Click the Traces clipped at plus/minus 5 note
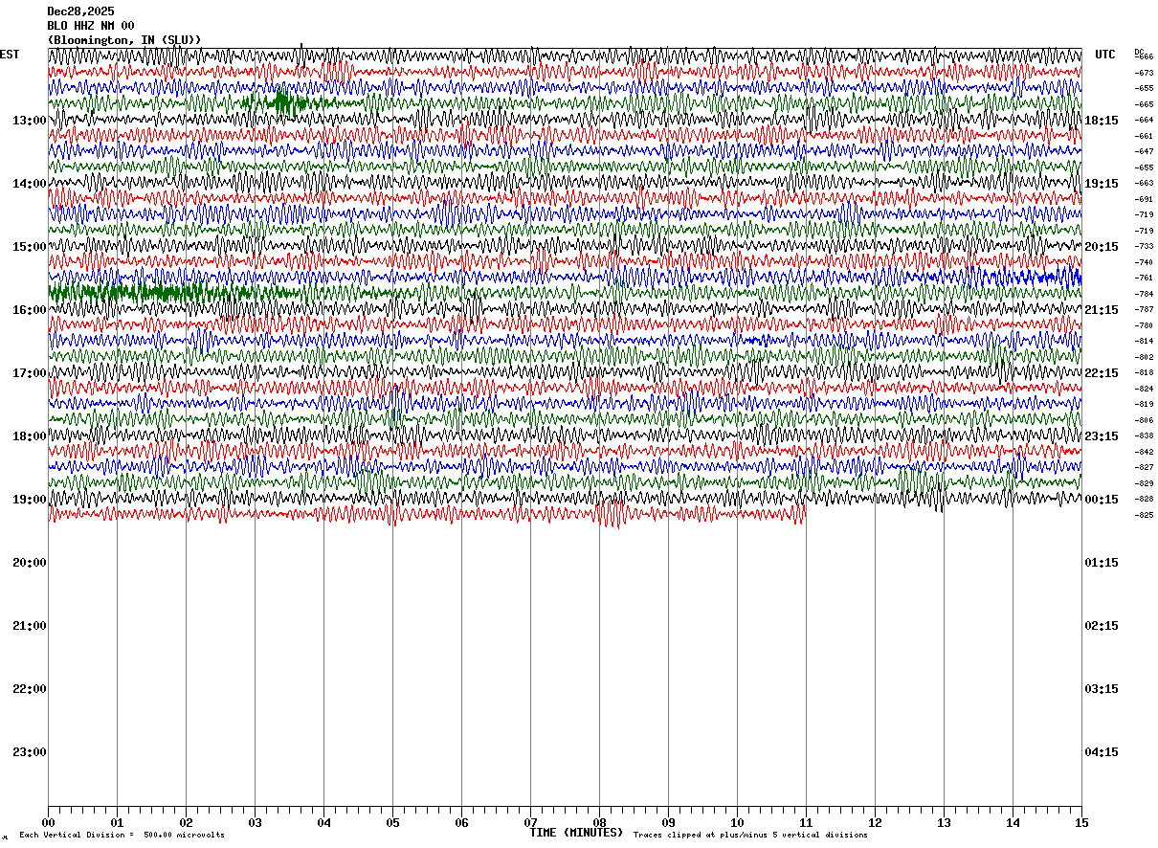1158x848 pixels. [x=750, y=836]
